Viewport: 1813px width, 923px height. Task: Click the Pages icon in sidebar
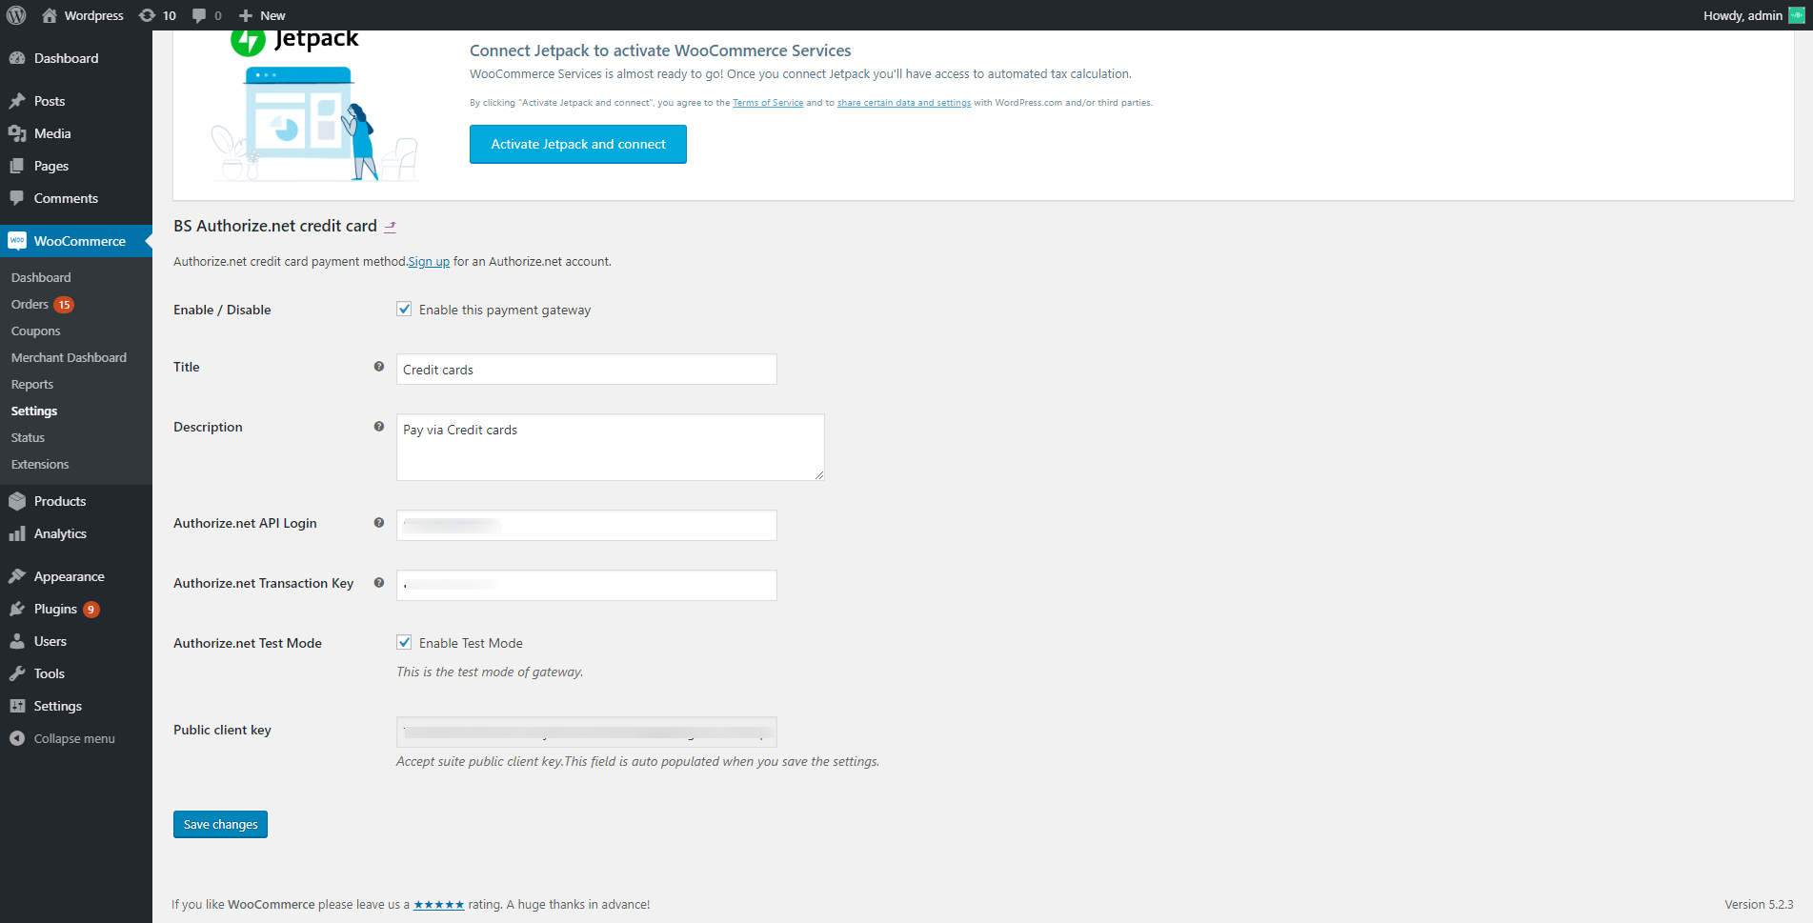pyautogui.click(x=17, y=166)
